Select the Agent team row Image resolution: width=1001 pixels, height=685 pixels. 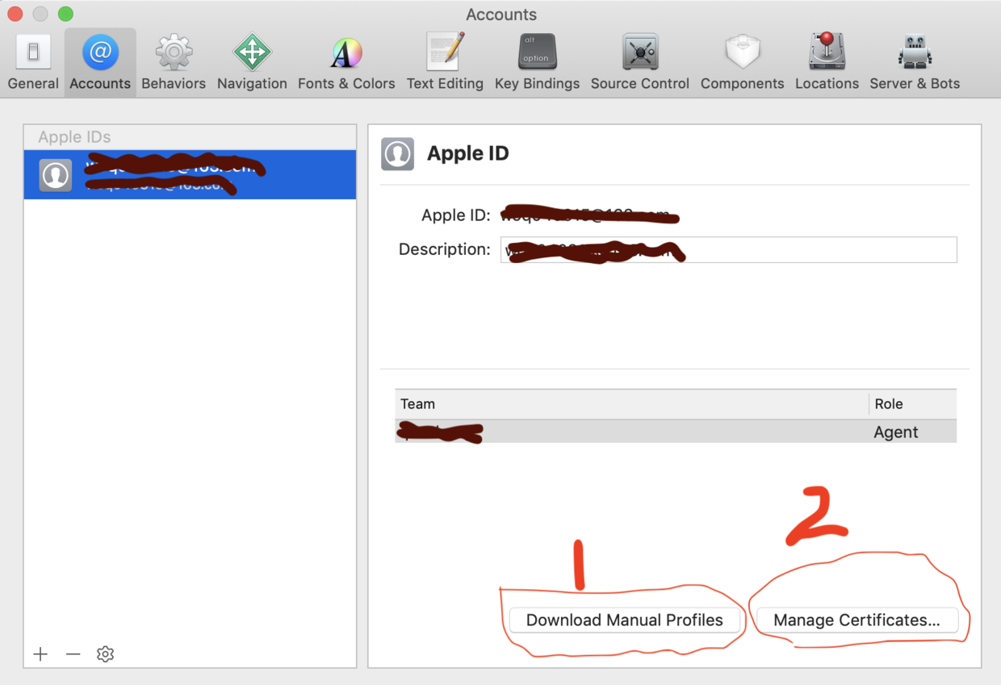676,432
